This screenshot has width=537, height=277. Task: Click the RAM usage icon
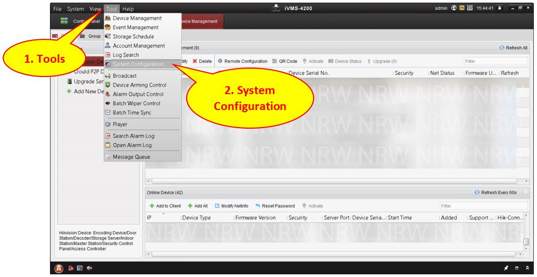pyautogui.click(x=469, y=8)
